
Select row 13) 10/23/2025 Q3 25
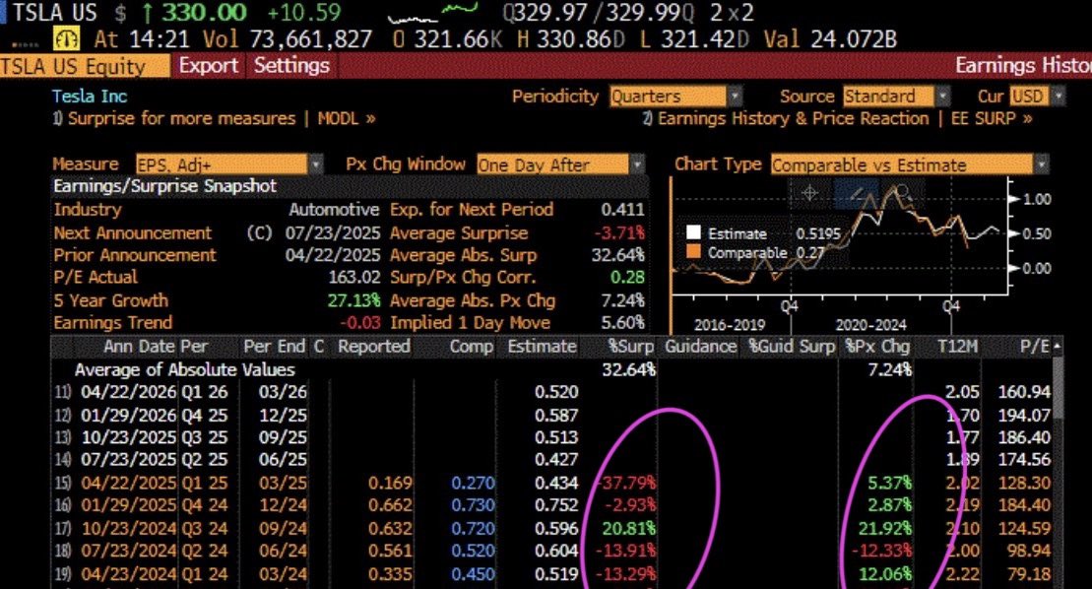(x=551, y=437)
